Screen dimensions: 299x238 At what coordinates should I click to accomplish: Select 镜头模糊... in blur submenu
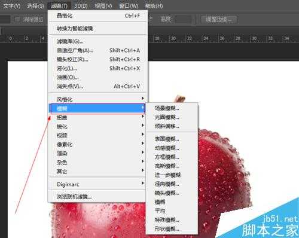(x=172, y=193)
